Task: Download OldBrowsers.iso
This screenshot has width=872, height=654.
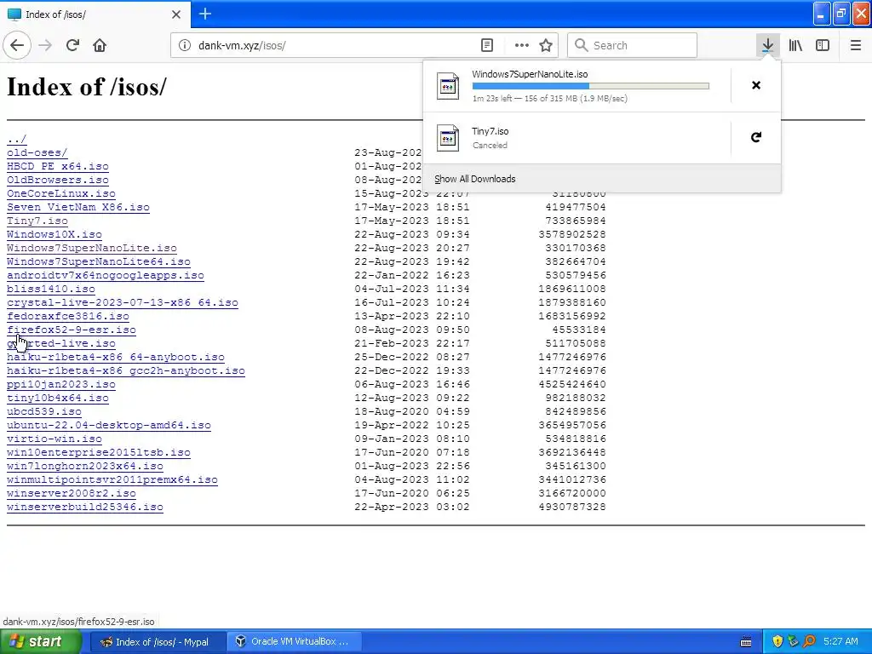Action: coord(58,180)
